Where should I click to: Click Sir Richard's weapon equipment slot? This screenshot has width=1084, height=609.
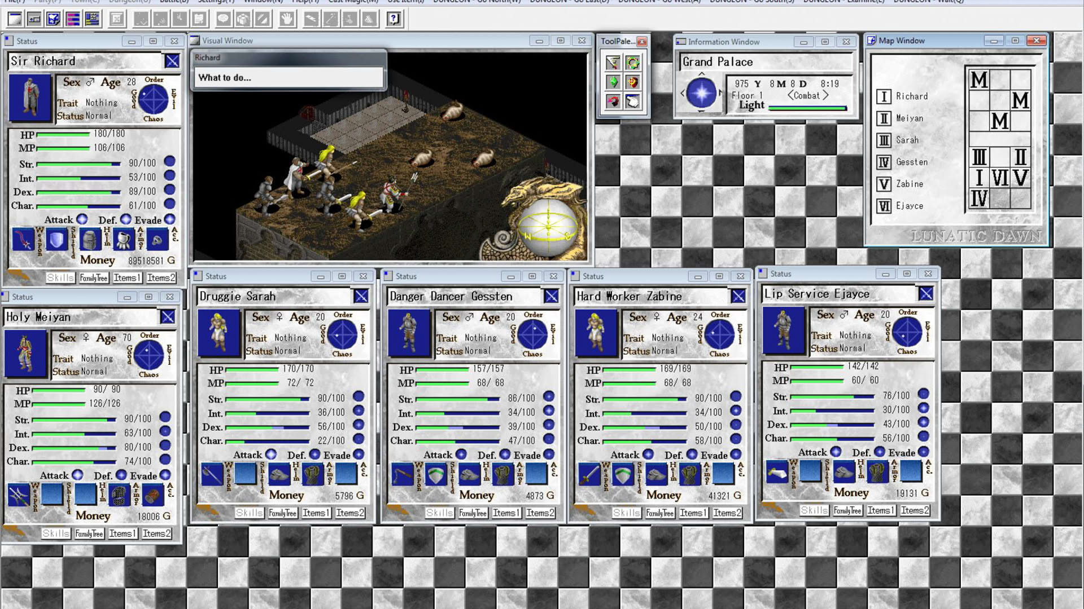click(23, 240)
